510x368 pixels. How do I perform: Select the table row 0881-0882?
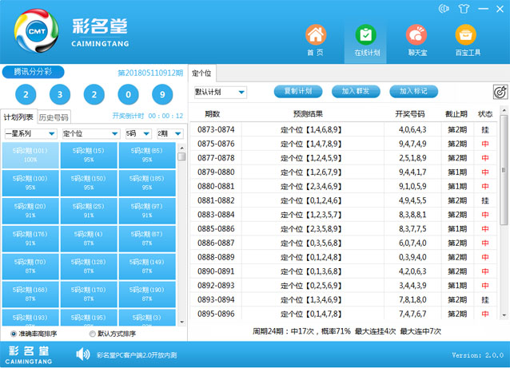click(344, 200)
